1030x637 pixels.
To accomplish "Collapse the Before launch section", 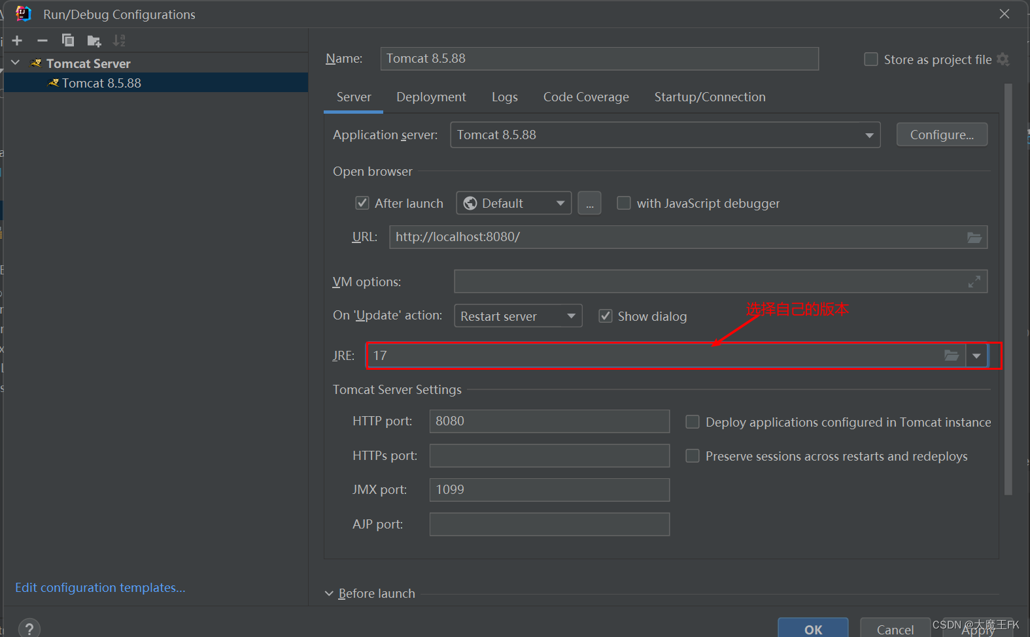I will click(329, 594).
